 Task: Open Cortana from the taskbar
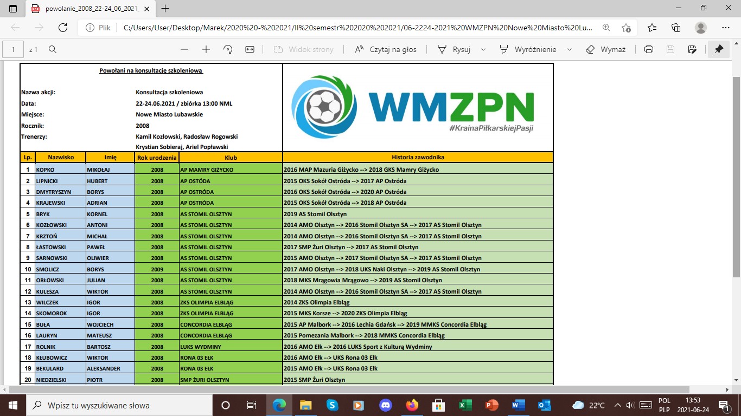click(226, 405)
